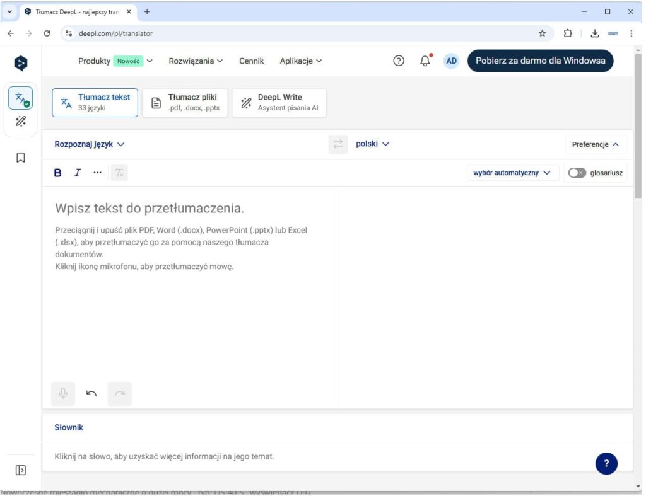Screen dimensions: 646x496
Task: Open Rozpoznaj język source language dropdown
Action: [x=89, y=144]
